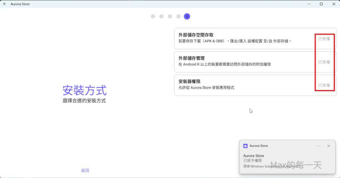The height and width of the screenshot is (178, 340).
Task: Click the Aurora Store notification app icon
Action: click(x=245, y=146)
